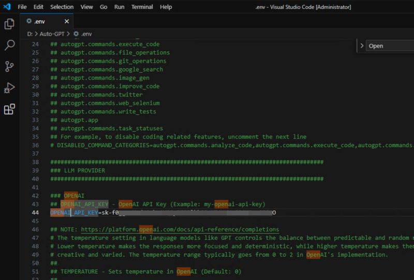The width and height of the screenshot is (414, 280).
Task: Click the '### LLM PROVIDER' comment
Action: point(78,170)
